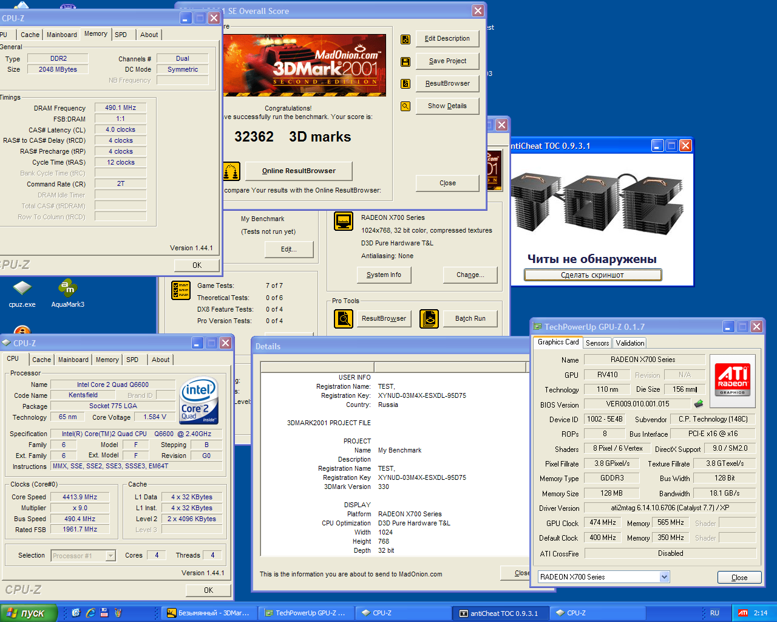
Task: Click the Show Details button
Action: (x=447, y=106)
